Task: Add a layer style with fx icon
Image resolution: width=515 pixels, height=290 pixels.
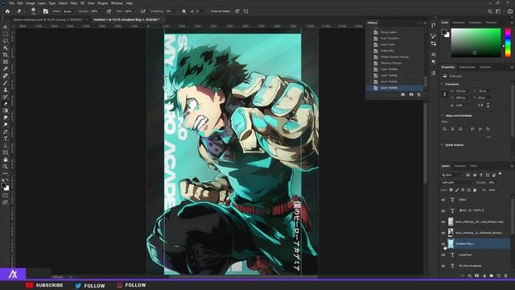Action: (x=470, y=275)
